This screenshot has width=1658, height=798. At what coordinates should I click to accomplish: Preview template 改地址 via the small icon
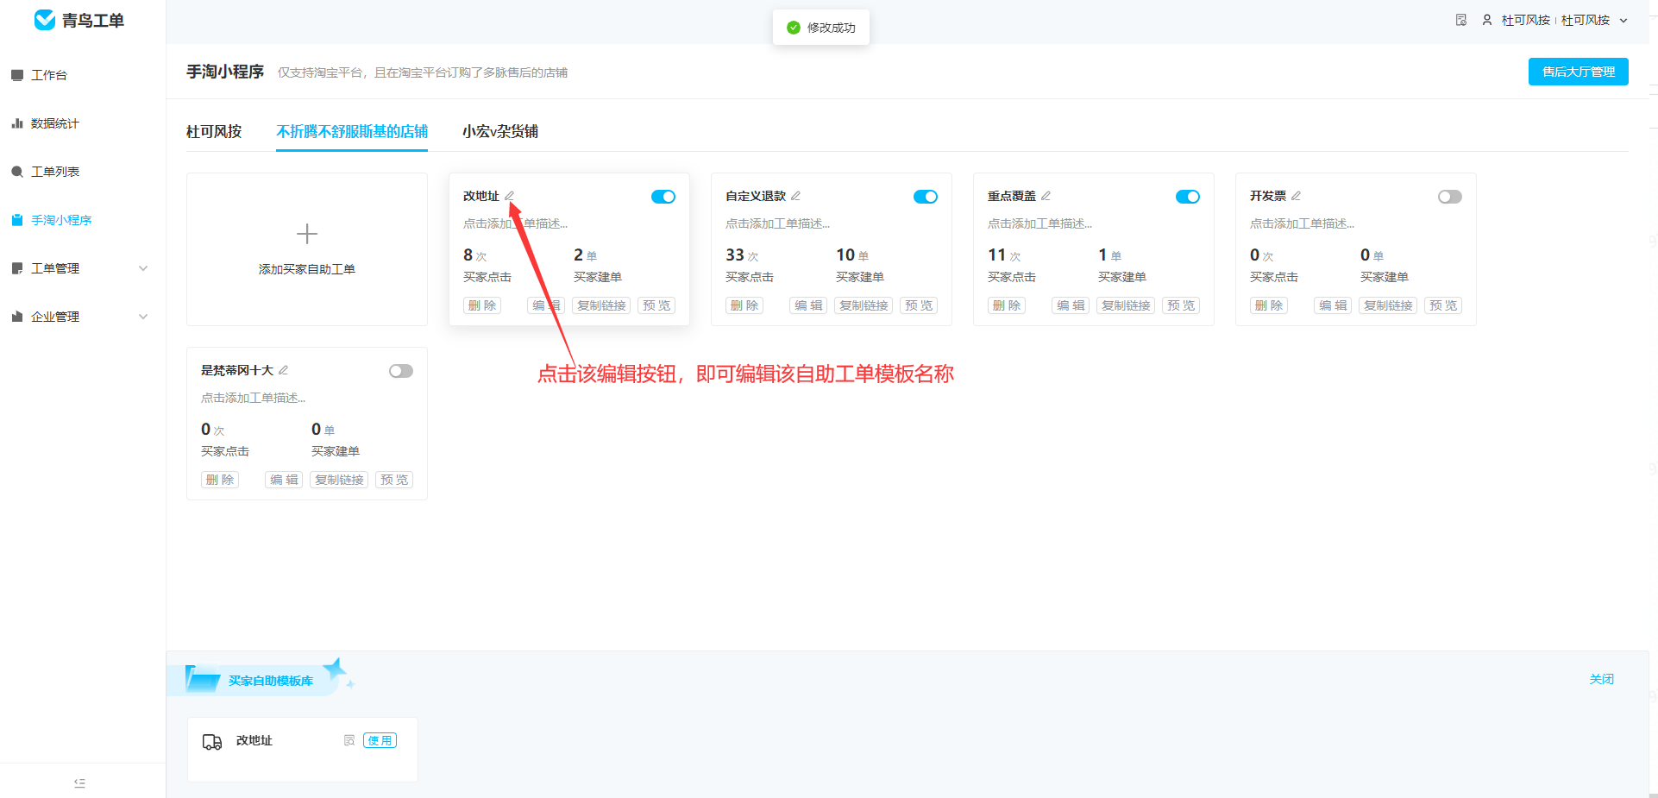[349, 740]
